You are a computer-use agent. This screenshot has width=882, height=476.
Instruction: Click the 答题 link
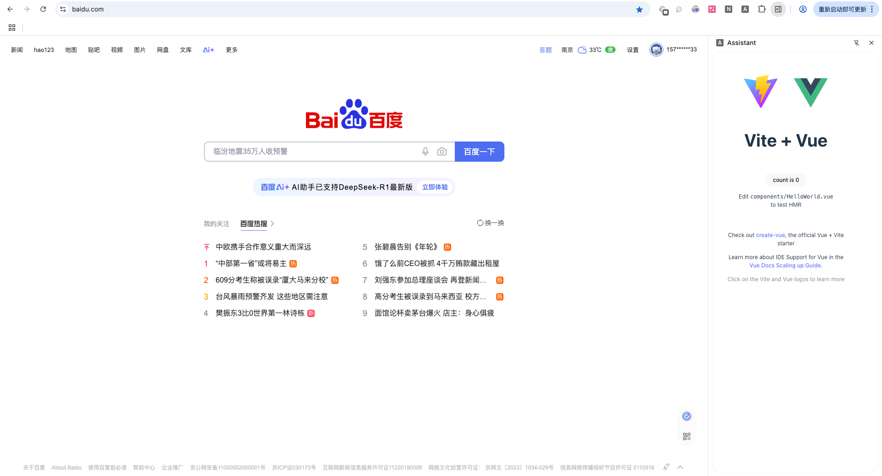point(545,50)
